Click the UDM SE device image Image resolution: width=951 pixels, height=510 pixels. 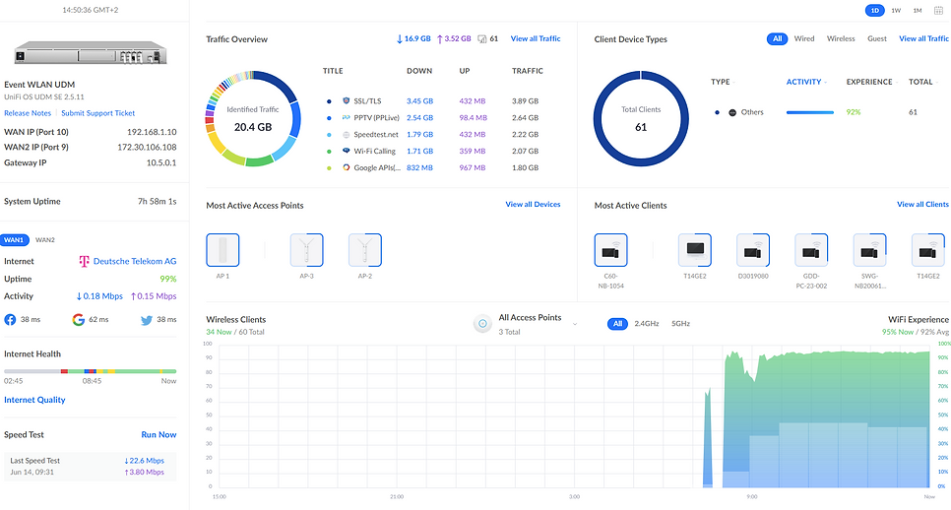91,53
